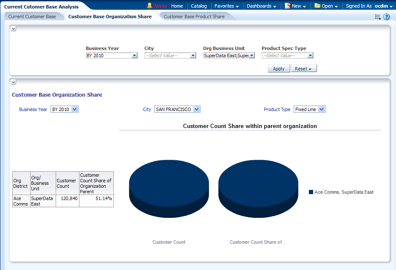Expand the Org Business Unit dropdown
Viewport: 396px width, 270px height.
click(252, 56)
